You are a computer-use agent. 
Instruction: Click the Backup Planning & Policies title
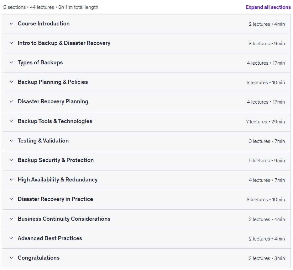point(53,82)
